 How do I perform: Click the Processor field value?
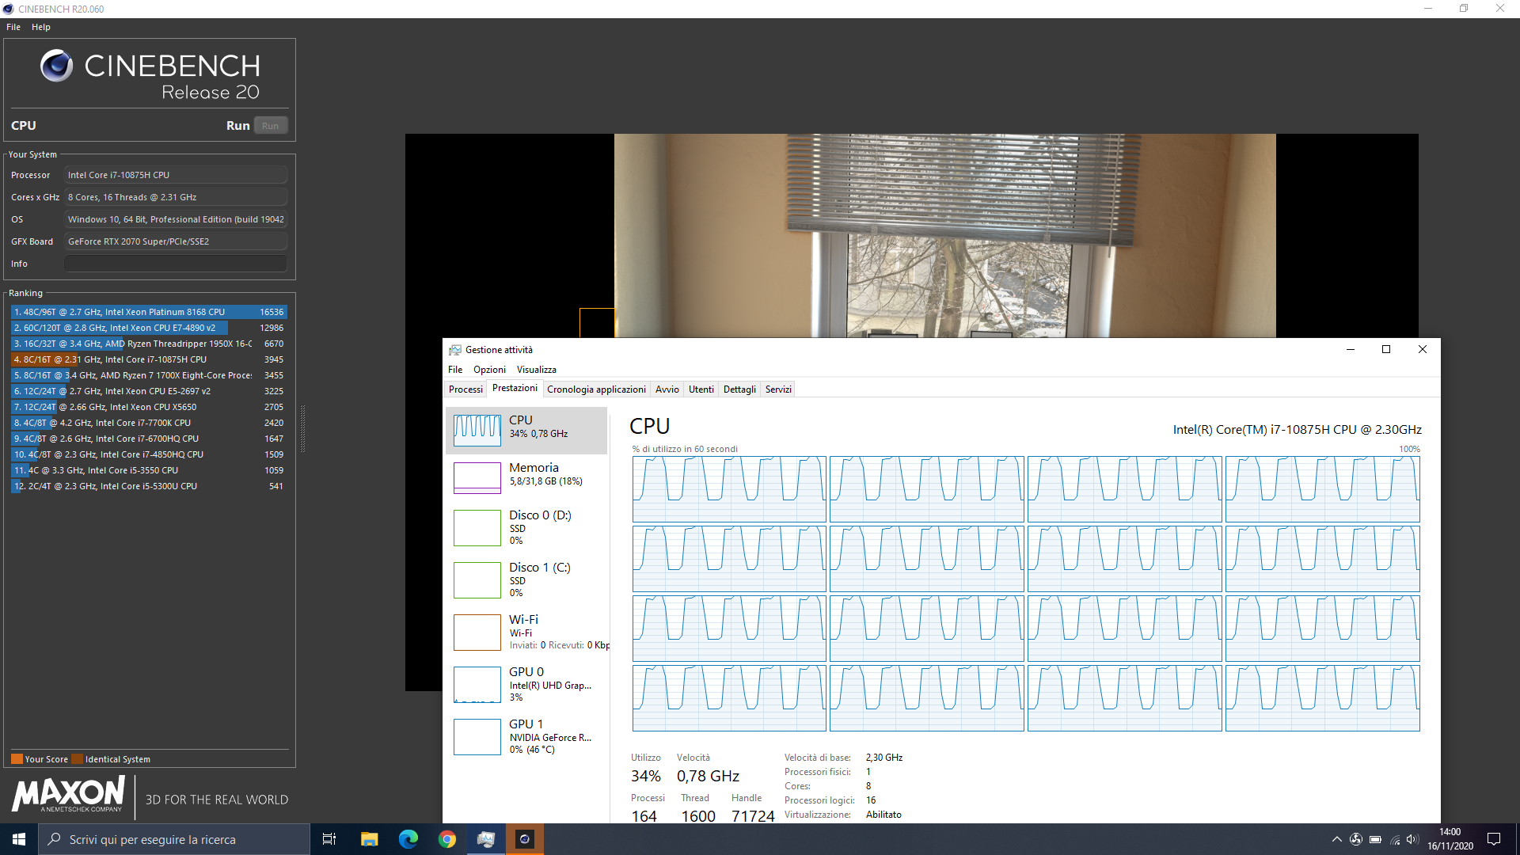coord(176,175)
